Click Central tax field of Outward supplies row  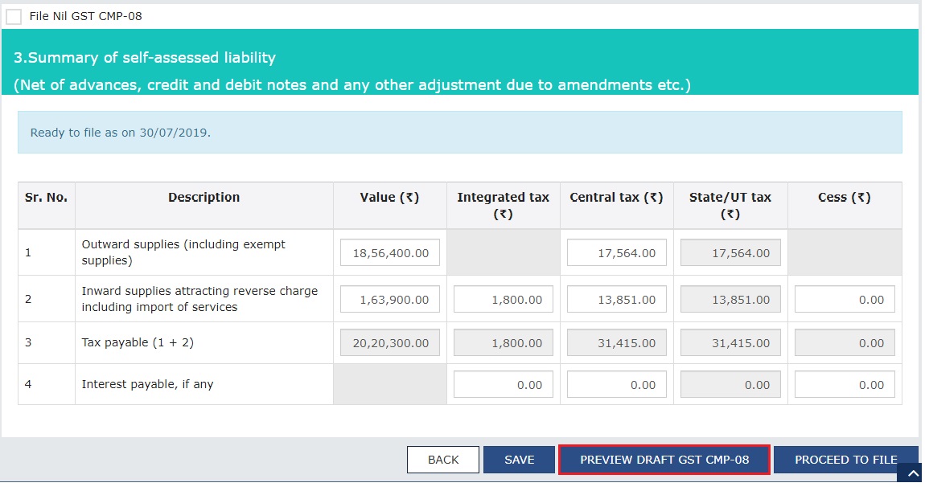[x=618, y=252]
